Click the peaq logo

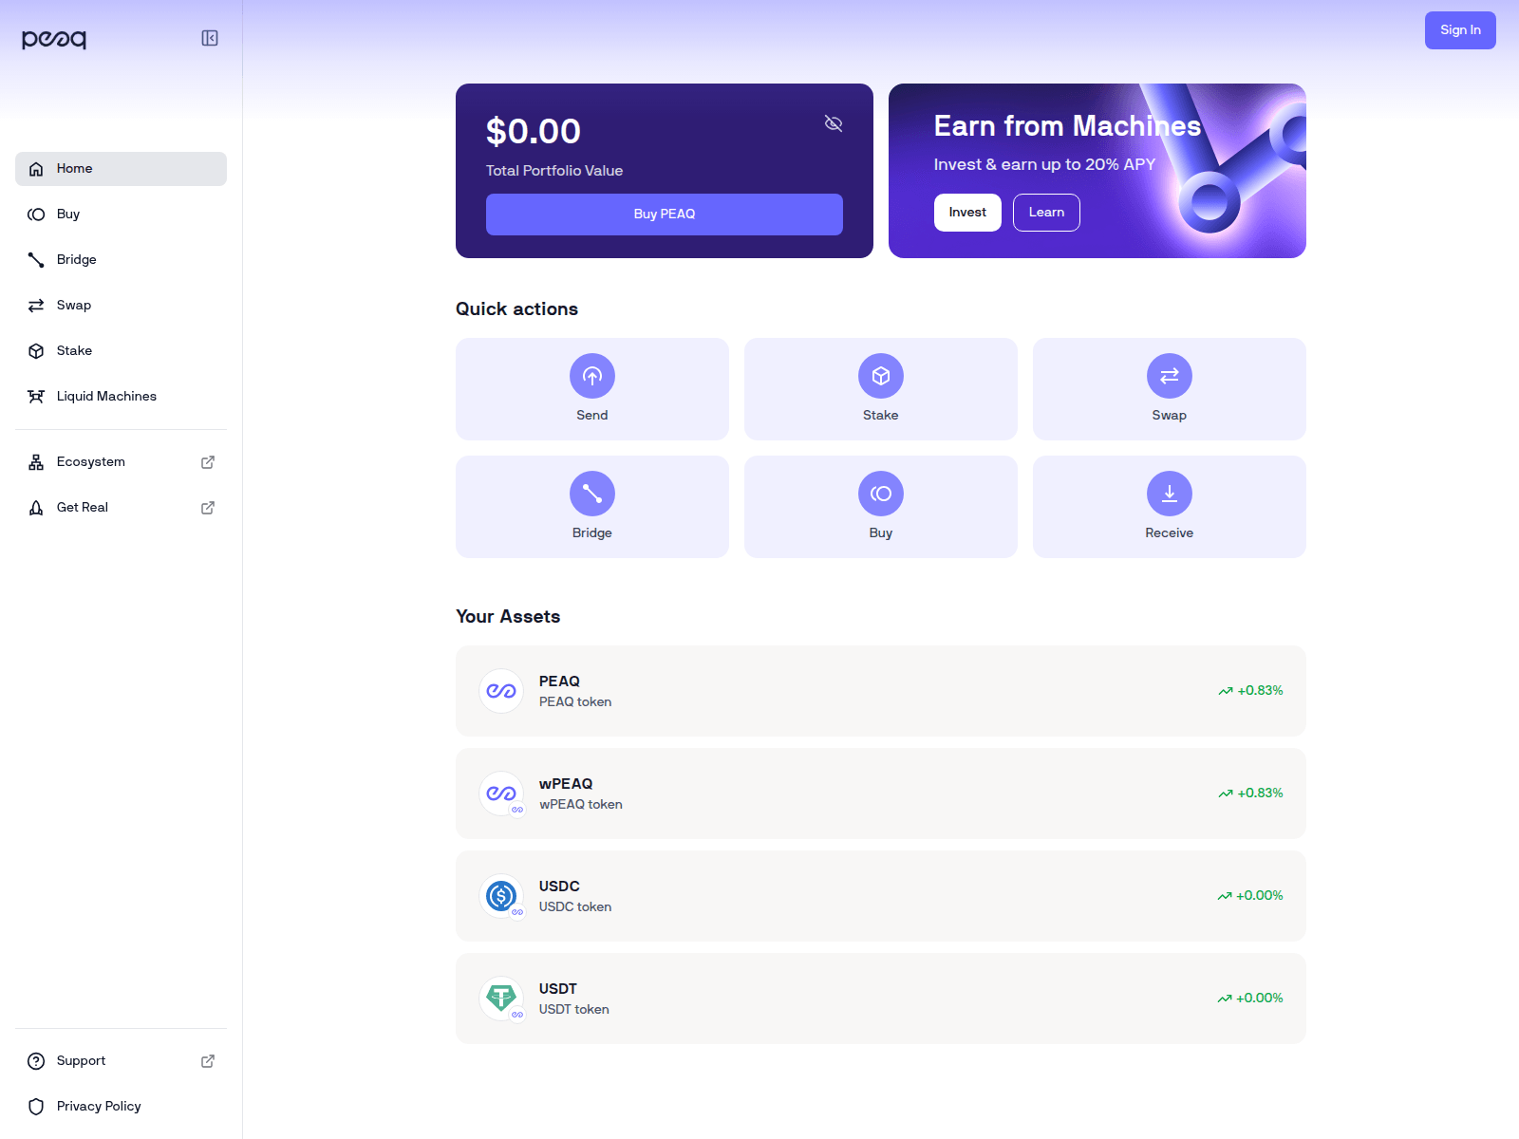54,39
